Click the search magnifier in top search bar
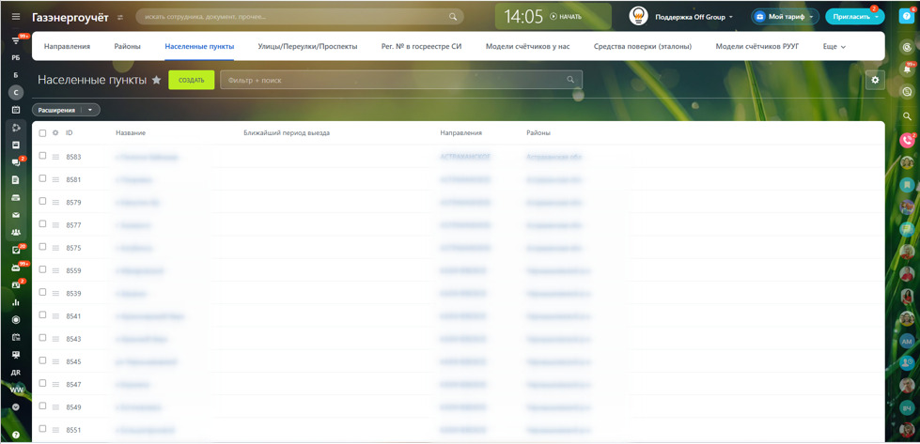 pos(452,16)
